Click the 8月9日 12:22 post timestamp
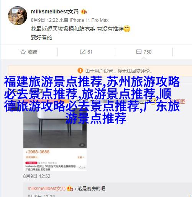Image resolution: width=192 pixels, height=197 pixels. pos(44,20)
